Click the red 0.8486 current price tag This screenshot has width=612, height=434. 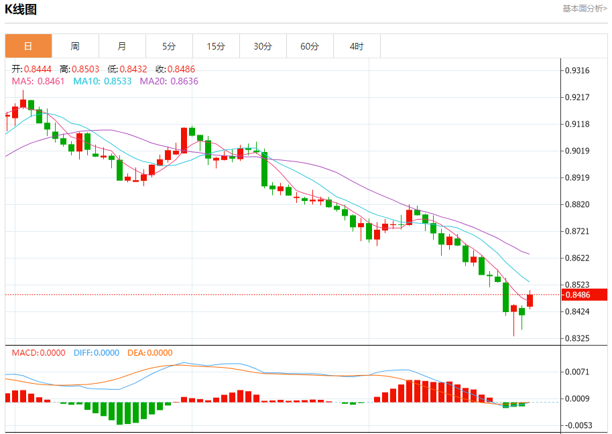click(x=584, y=295)
